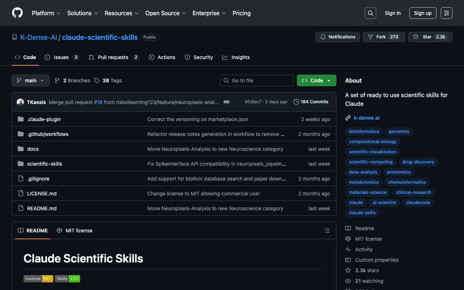
Task: Focus the Go to file search field
Action: (257, 80)
